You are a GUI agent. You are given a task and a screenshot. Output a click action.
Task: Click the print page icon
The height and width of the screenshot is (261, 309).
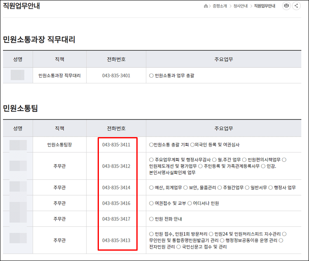point(286,6)
